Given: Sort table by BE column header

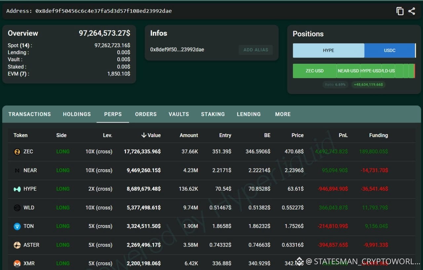Looking at the screenshot, I should 267,135.
